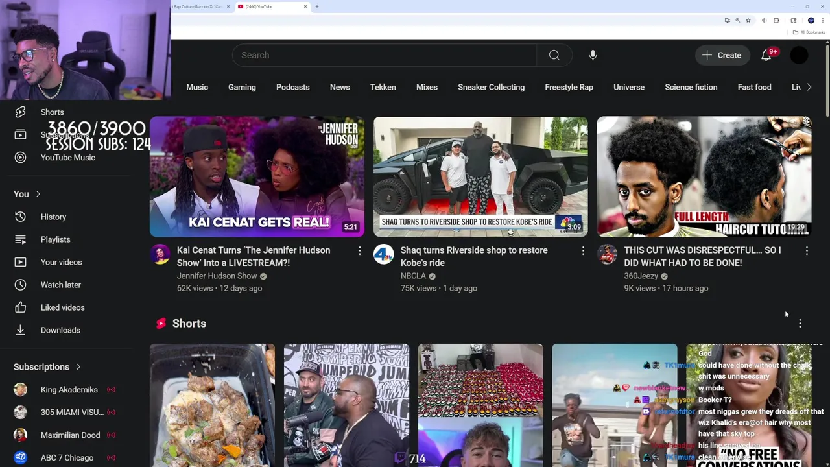Viewport: 830px width, 467px height.
Task: Select the Podcasts category chip
Action: (292, 87)
